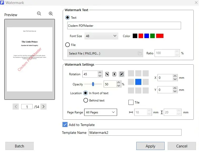Increase X offset with up arrow
Screen dimensions: 199x152
tap(175, 76)
